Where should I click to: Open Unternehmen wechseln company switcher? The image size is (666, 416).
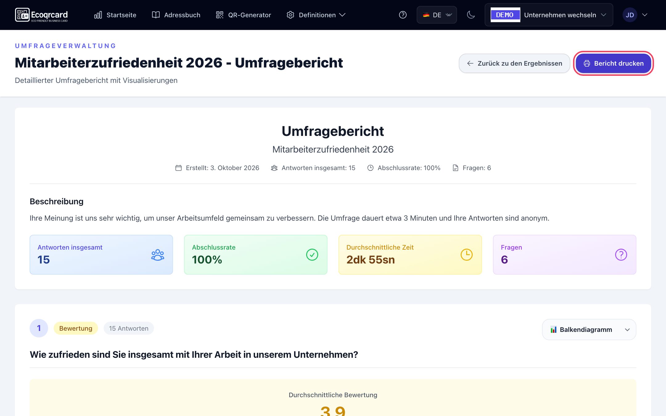(549, 15)
